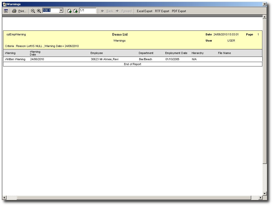This screenshot has height=206, width=273.
Task: Click the page number field showing 1/1
Action: pyautogui.click(x=88, y=11)
